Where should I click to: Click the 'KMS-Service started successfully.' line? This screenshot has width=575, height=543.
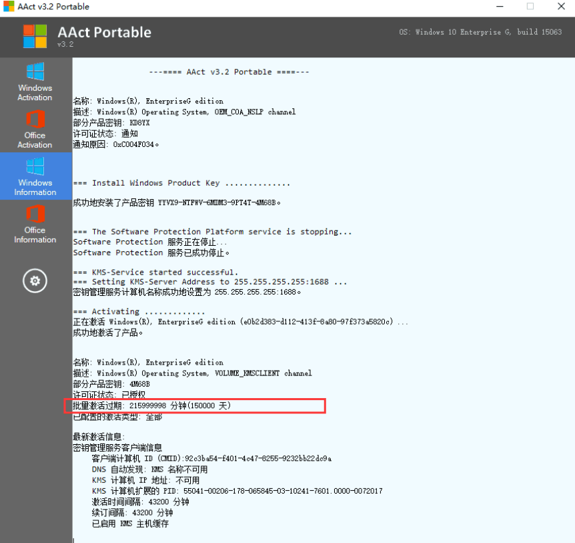156,273
